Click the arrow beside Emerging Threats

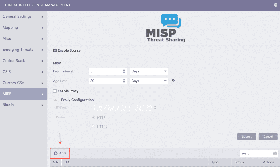pos(42,50)
